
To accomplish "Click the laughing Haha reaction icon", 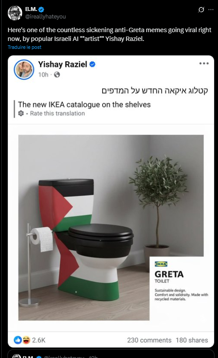I will tap(26, 340).
